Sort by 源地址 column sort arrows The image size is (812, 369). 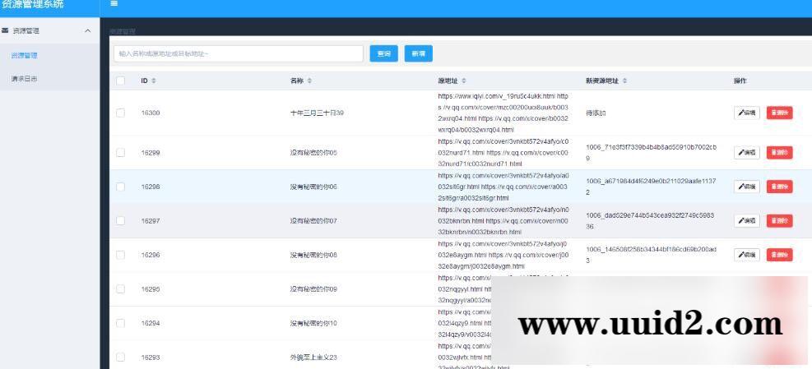click(x=464, y=81)
